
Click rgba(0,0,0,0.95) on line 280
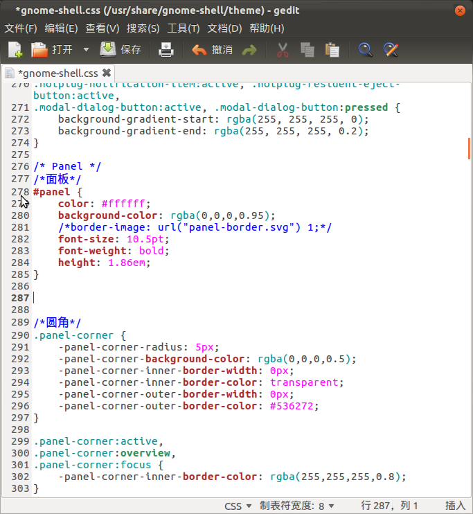[x=220, y=215]
